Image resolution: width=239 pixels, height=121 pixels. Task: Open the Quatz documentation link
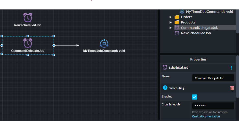(206, 116)
